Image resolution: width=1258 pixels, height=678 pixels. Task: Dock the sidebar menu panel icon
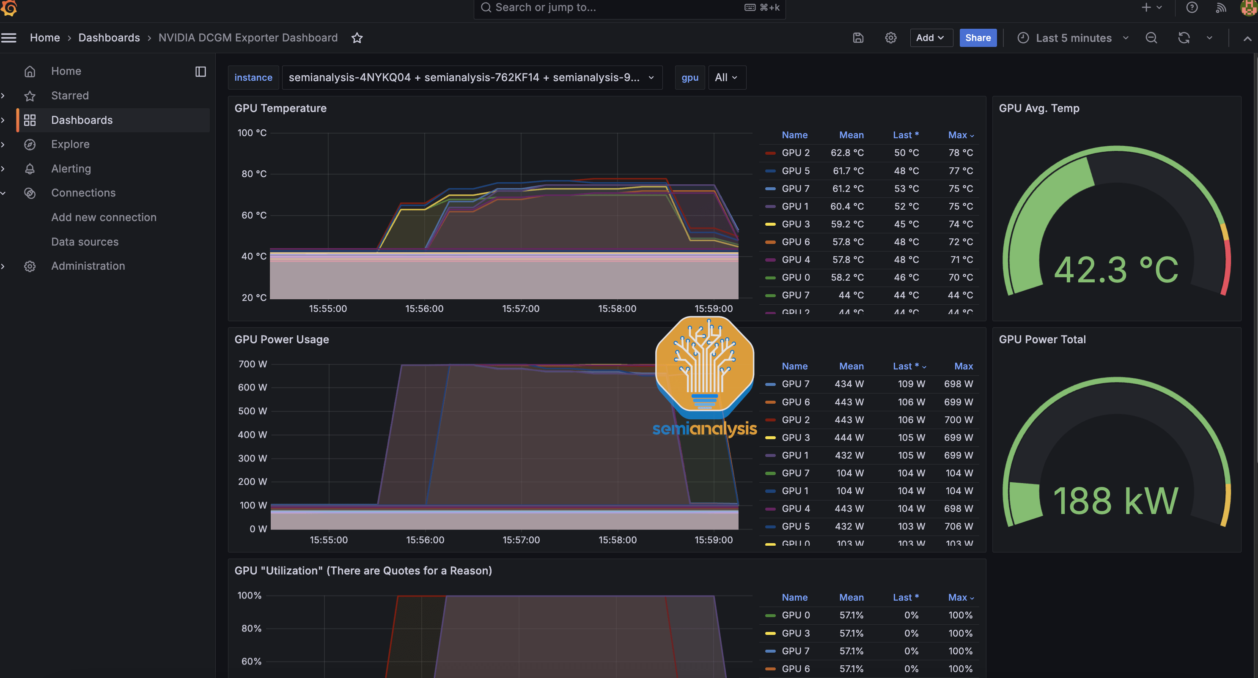200,71
